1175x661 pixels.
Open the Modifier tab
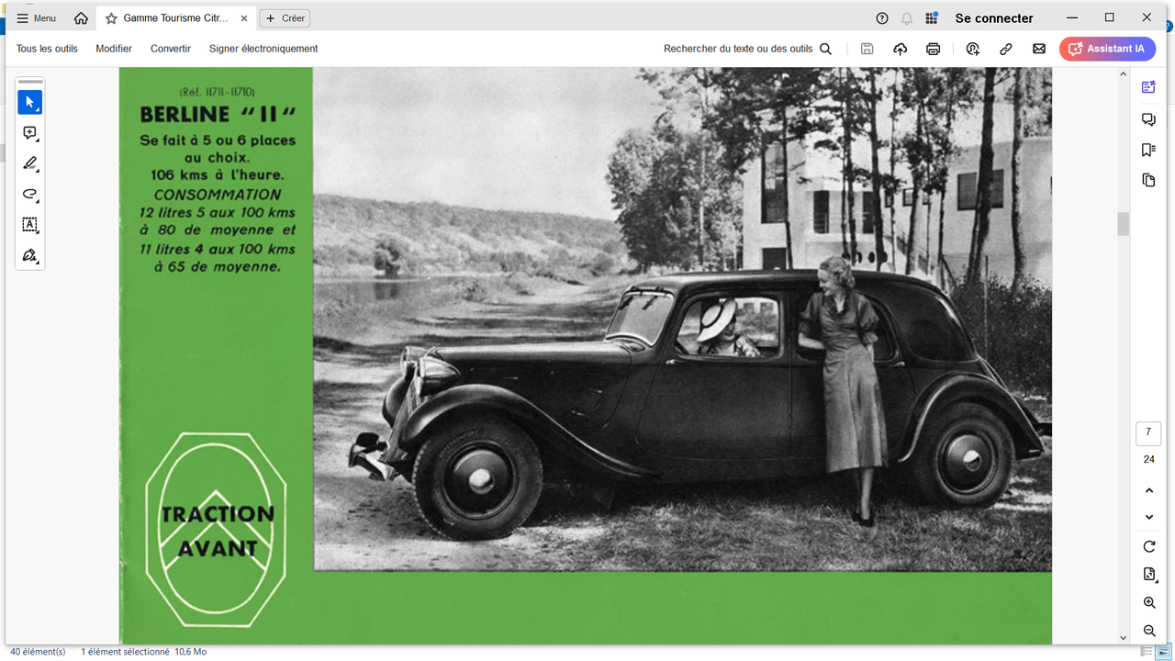coord(114,49)
